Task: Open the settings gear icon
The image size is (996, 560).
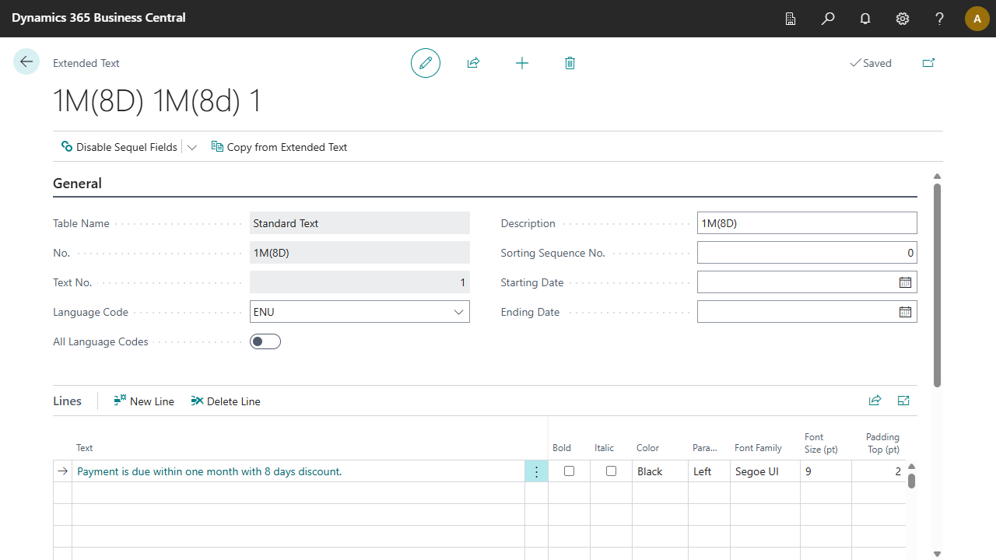Action: [x=903, y=19]
